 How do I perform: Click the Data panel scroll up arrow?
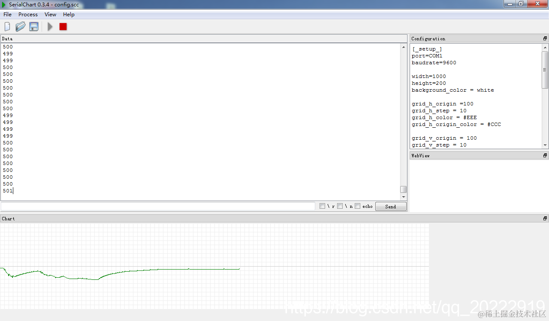click(404, 47)
